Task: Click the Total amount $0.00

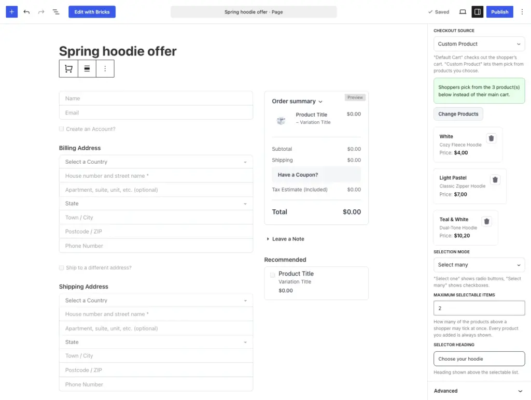Action: [x=352, y=212]
